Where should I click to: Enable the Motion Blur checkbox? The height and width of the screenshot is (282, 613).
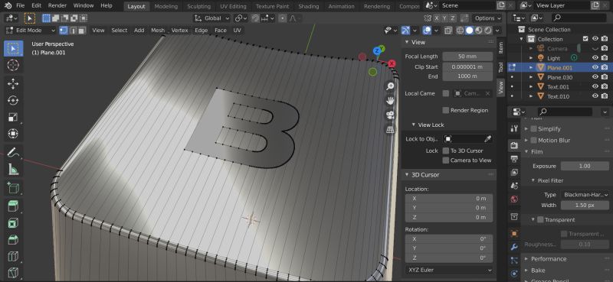click(x=533, y=140)
